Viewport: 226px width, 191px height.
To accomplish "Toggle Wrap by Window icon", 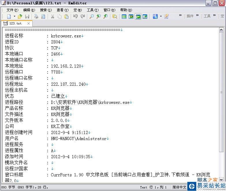I will [138, 16].
